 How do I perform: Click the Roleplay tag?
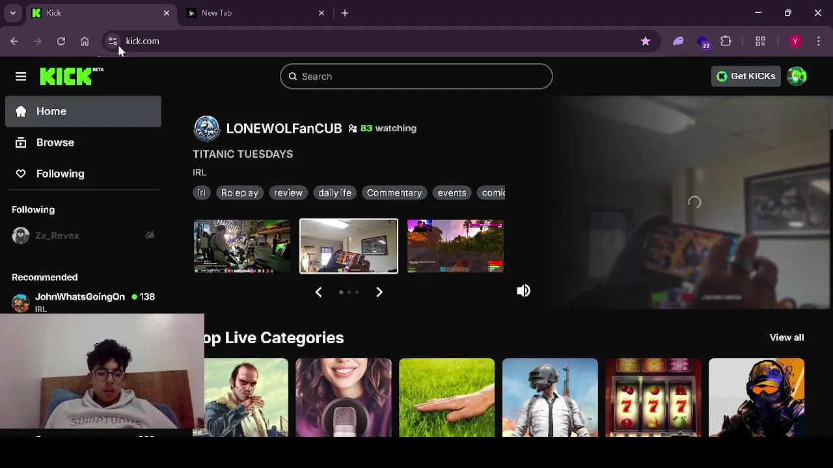point(239,192)
